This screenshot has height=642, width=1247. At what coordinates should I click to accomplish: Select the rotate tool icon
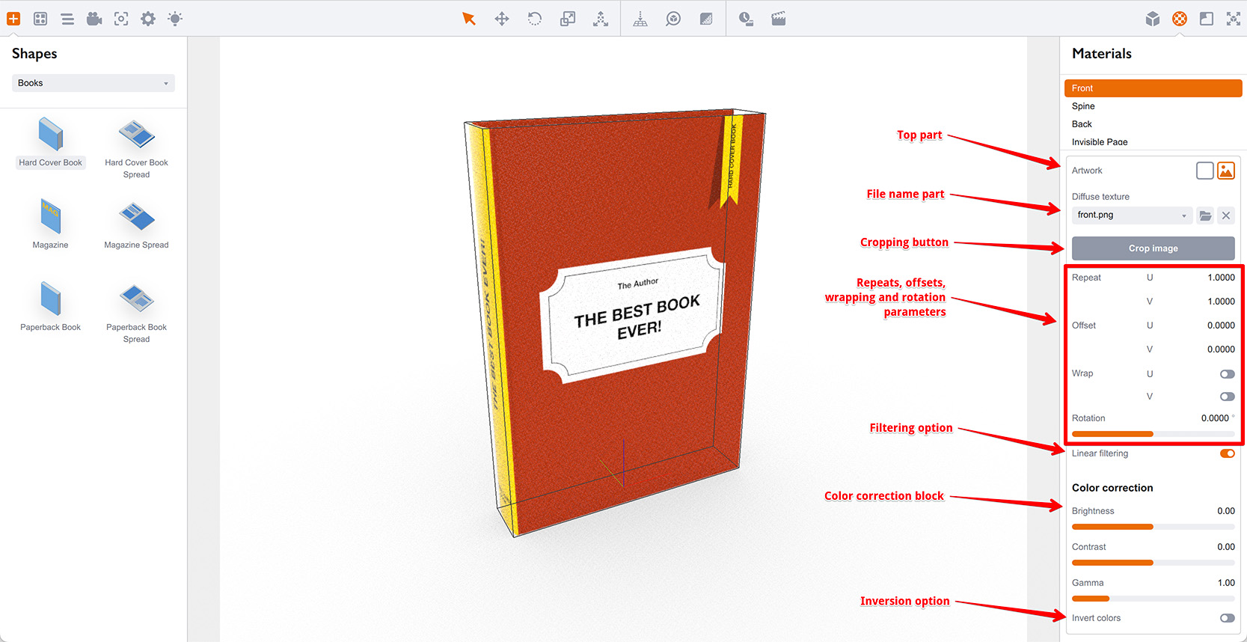535,19
